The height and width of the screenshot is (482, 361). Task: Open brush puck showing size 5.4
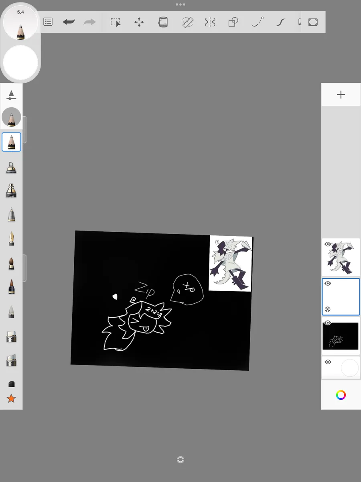(x=20, y=22)
